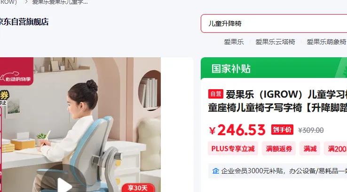Viewport: 347px width, 192px height.
Task: Click the breadcrumb chevron arrow
Action: click(x=26, y=2)
